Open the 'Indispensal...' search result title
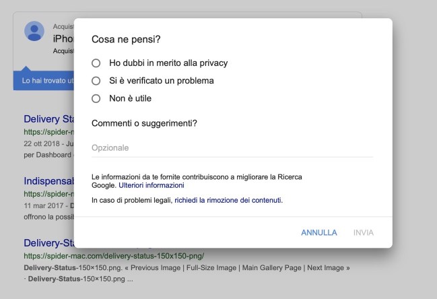This screenshot has height=299, width=437. point(49,181)
